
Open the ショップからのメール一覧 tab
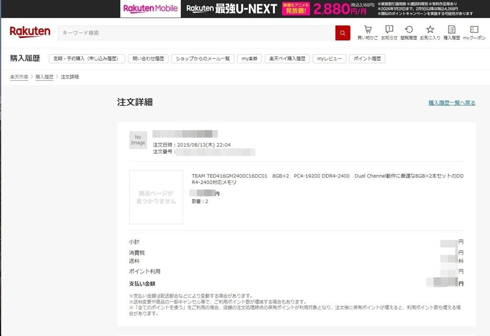tap(202, 58)
